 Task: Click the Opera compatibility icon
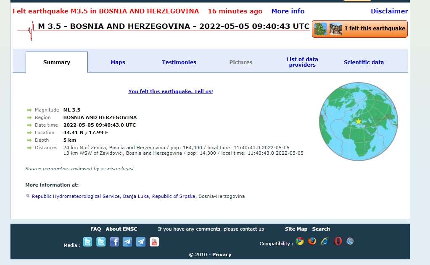click(x=338, y=241)
